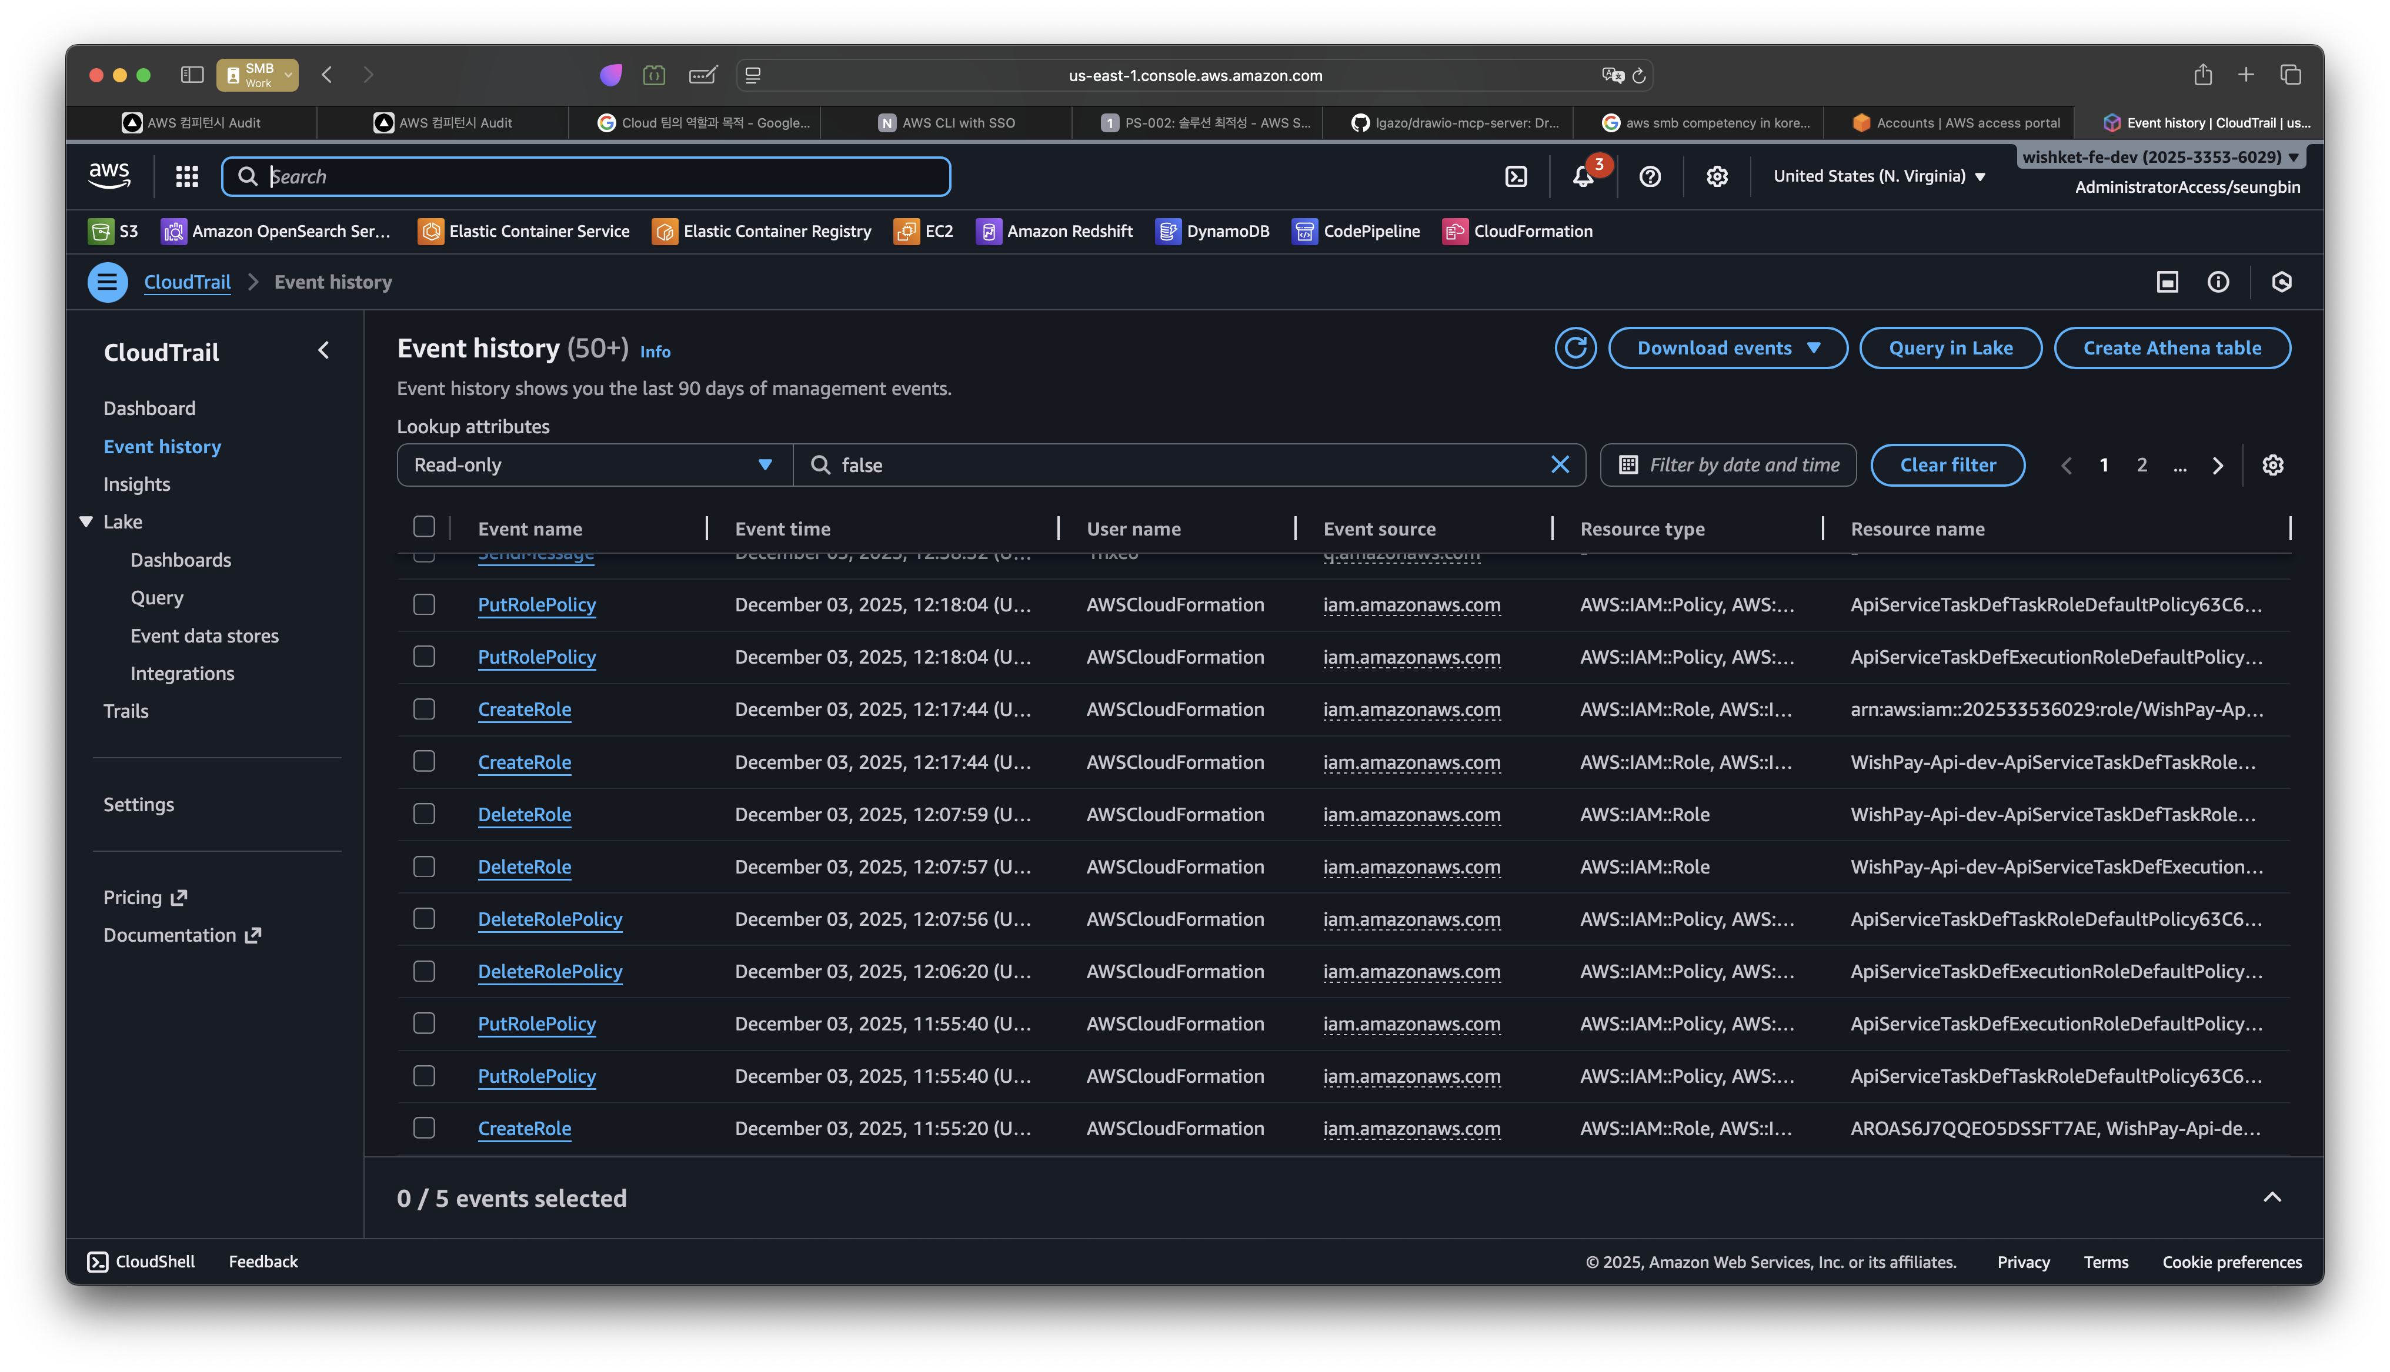Collapse the Lake section in sidebar
This screenshot has width=2390, height=1372.
coord(86,521)
